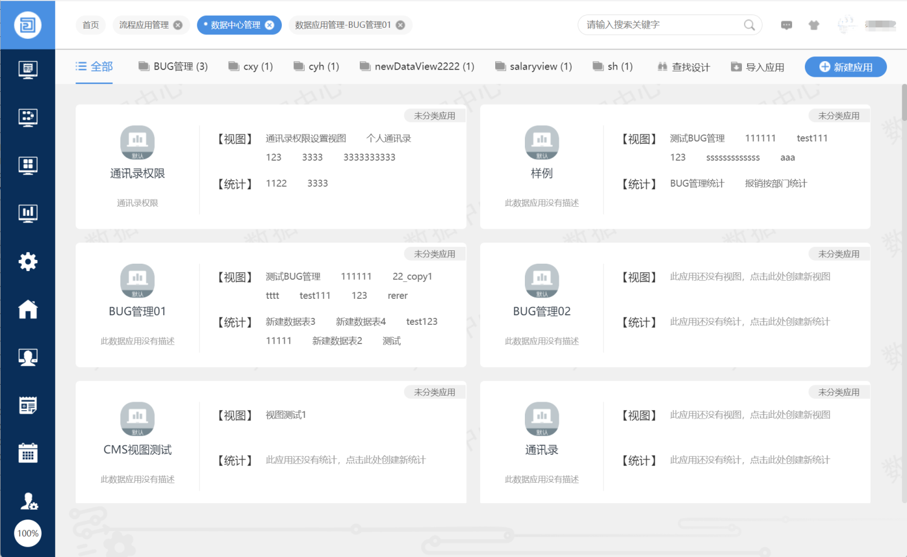Click link to create view for BUG管理02
This screenshot has width=907, height=557.
tap(750, 276)
